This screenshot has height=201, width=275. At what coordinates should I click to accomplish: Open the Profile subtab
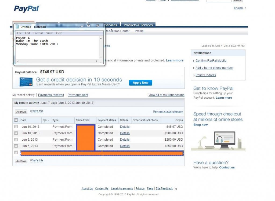point(139,31)
